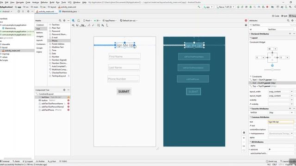Select the Widgets palette category
296x166 pixels.
point(40,36)
